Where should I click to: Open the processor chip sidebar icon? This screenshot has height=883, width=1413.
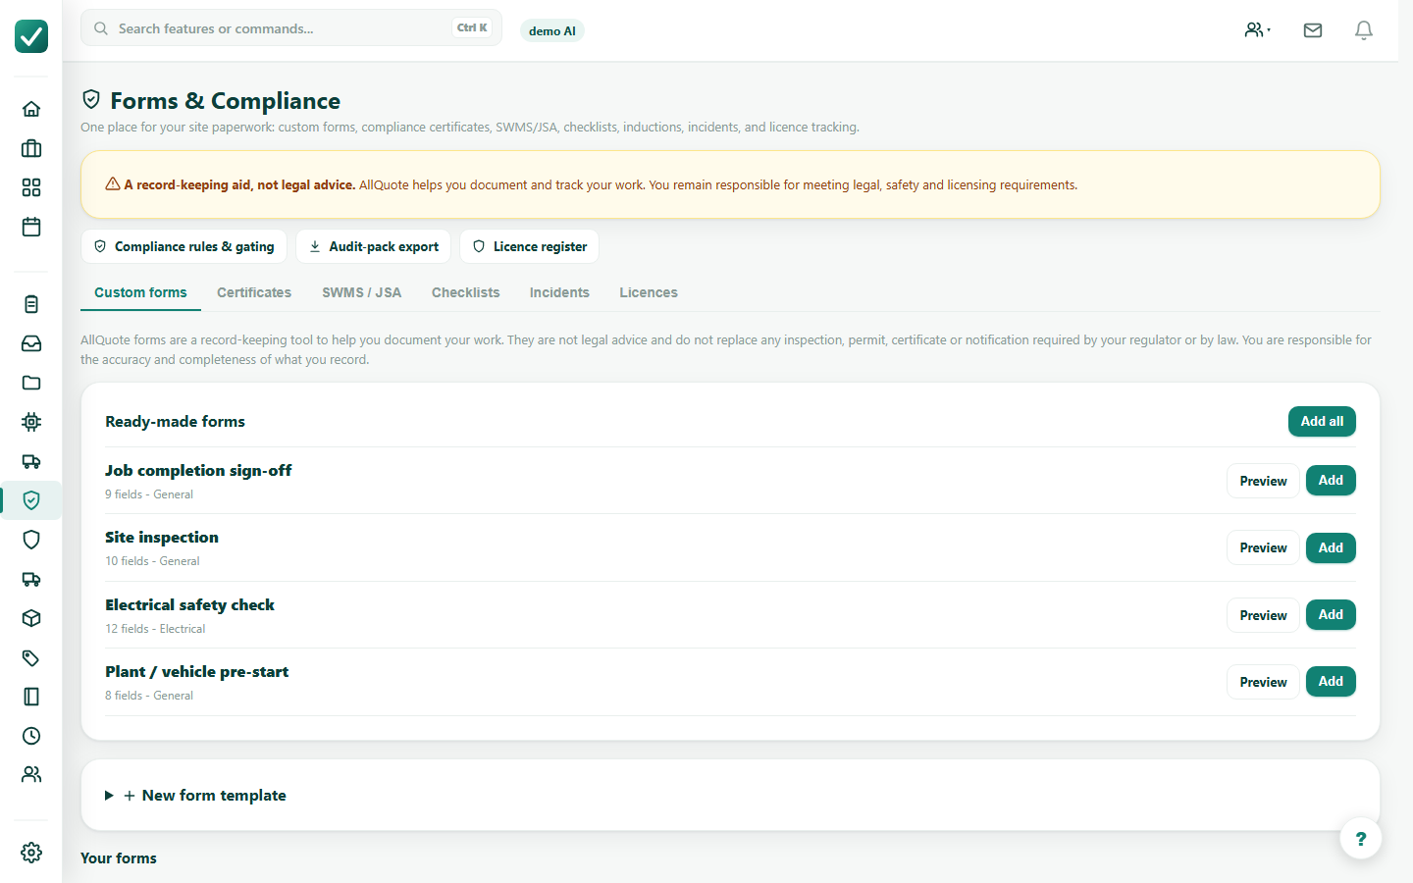(31, 422)
